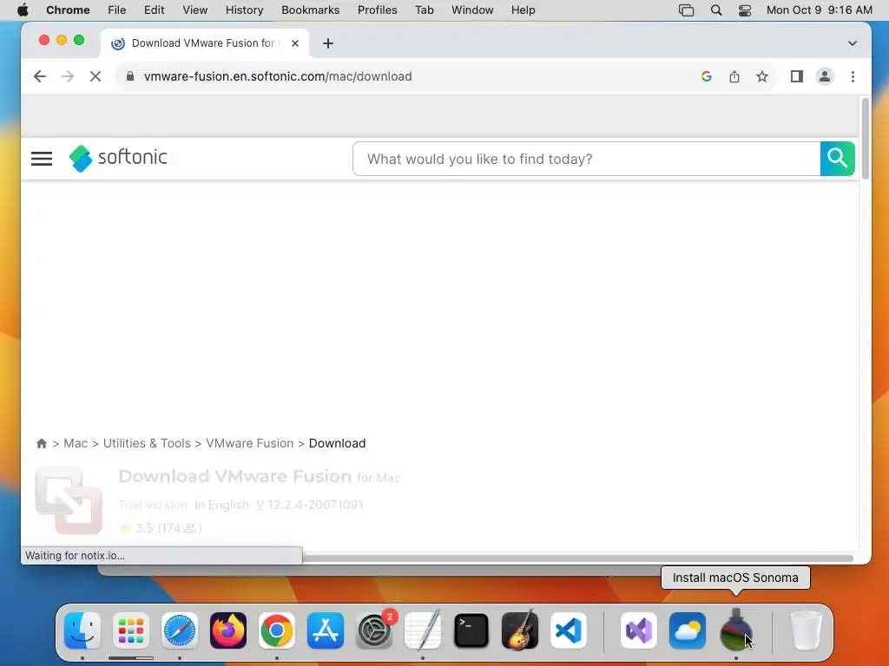Image resolution: width=889 pixels, height=666 pixels.
Task: Open the Profiles menu
Action: click(x=377, y=10)
